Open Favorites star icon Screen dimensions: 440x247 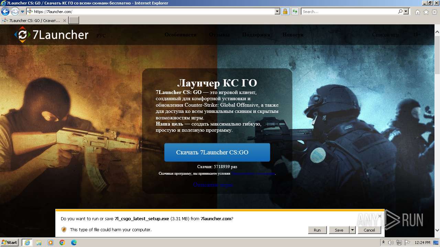[x=426, y=12]
